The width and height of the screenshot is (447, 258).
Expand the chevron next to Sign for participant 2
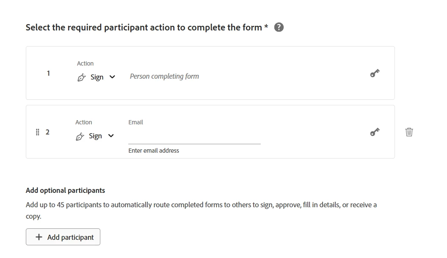coord(111,136)
